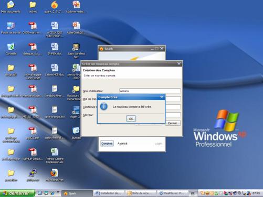
Task: Click OK in the Compte Crée dialog
Action: [x=131, y=119]
